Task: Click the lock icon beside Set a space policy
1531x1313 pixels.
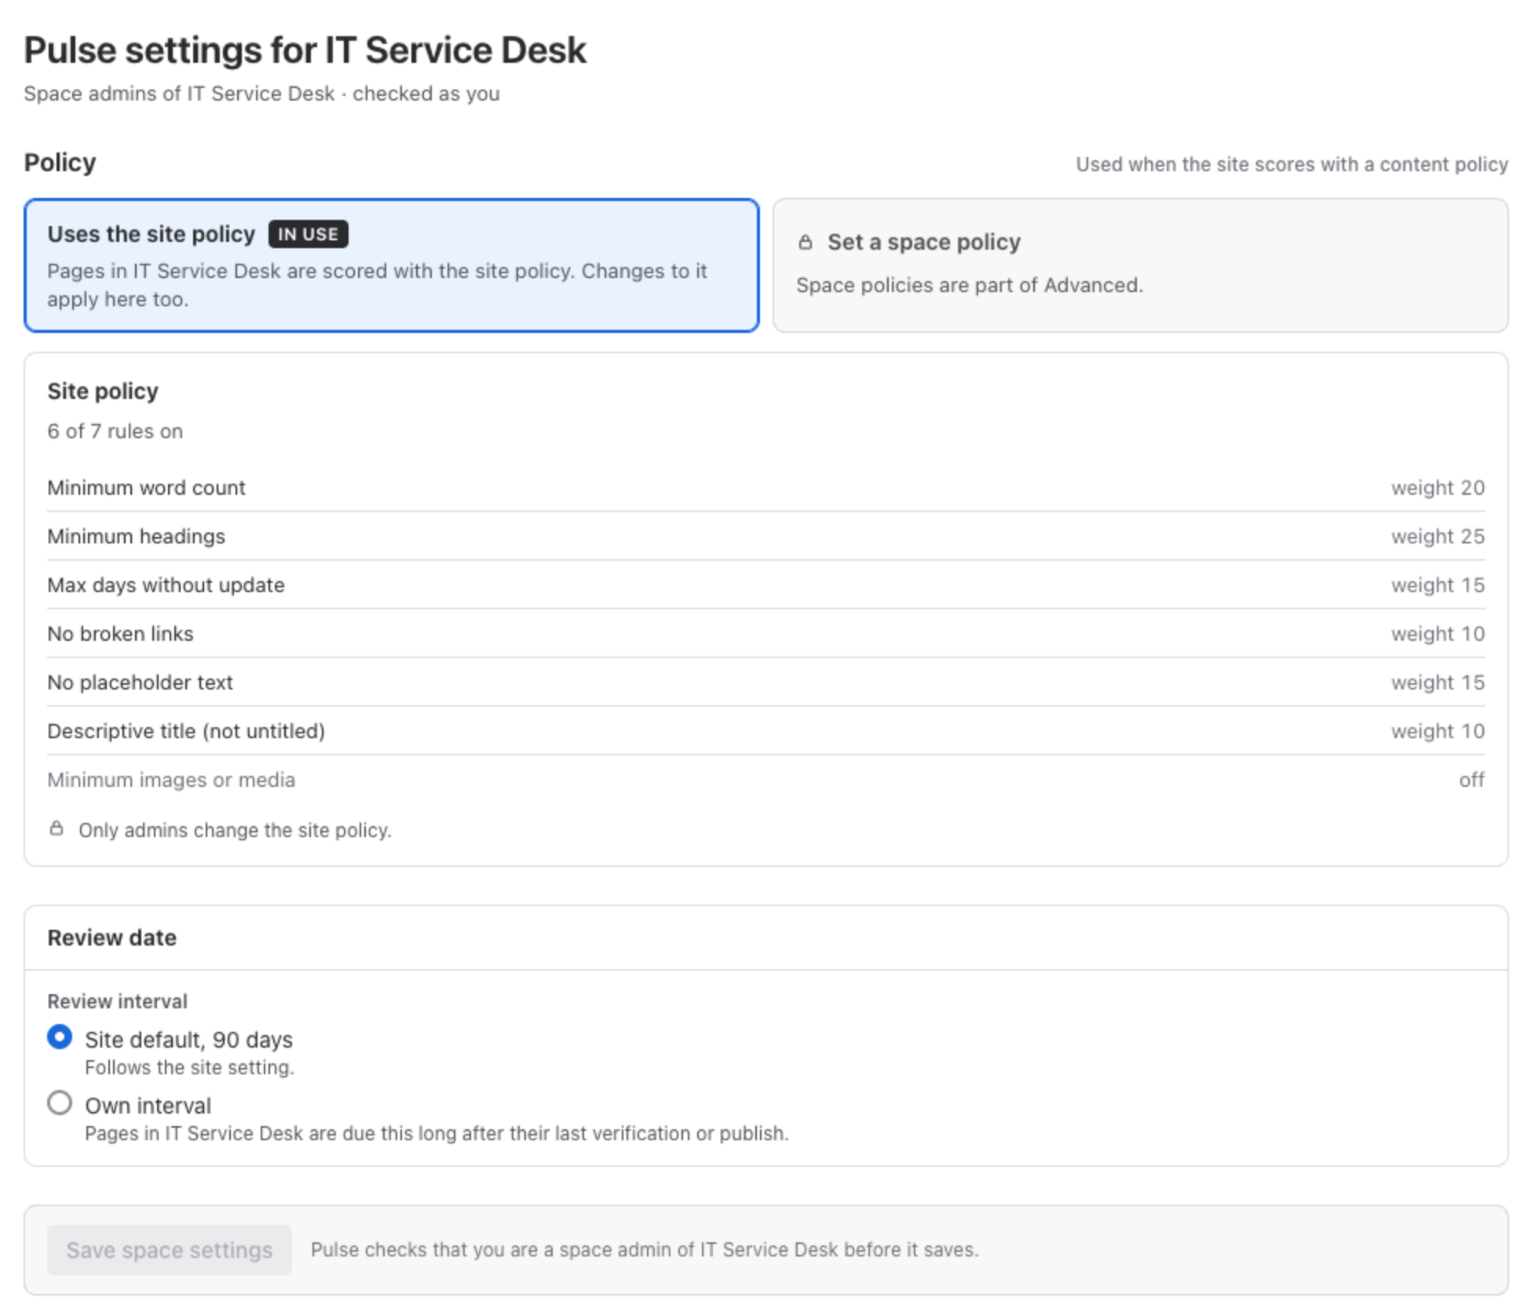Action: click(805, 242)
